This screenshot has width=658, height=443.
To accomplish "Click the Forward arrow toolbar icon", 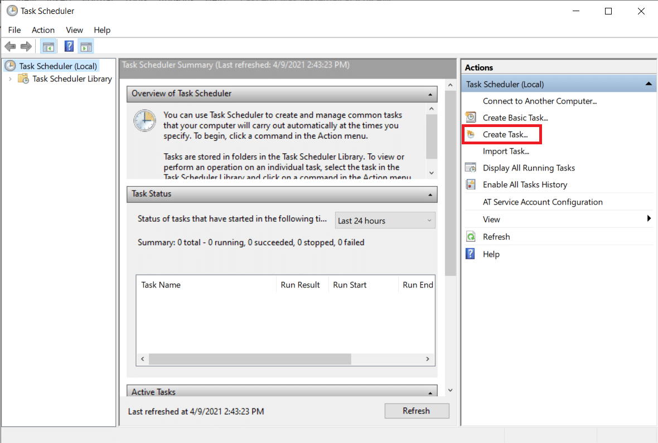I will point(26,47).
